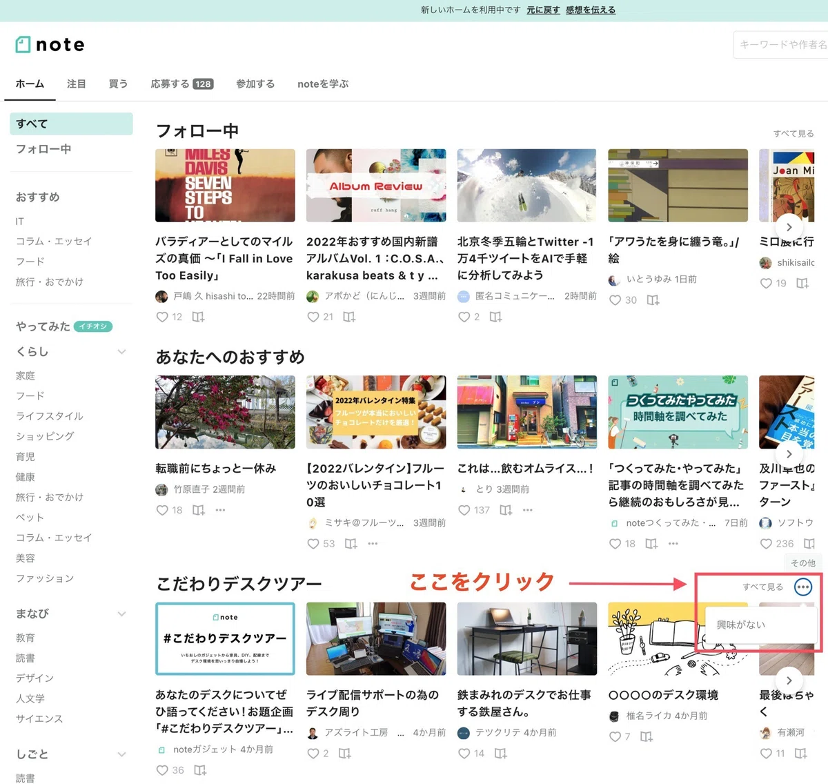This screenshot has width=828, height=784.
Task: Select ライフスタイル in the くらし list
Action: pyautogui.click(x=49, y=416)
